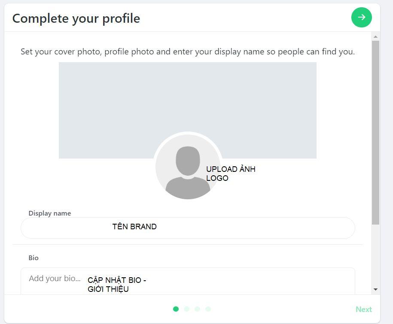Click the scrollbar up arrow
Screen dimensions: 393x324
(375, 37)
